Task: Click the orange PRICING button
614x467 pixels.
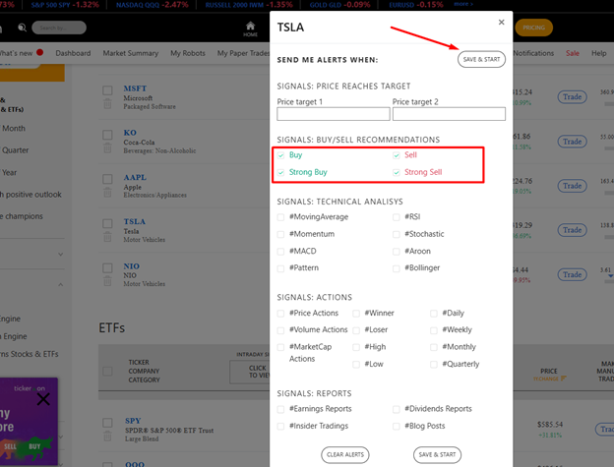Action: 533,28
